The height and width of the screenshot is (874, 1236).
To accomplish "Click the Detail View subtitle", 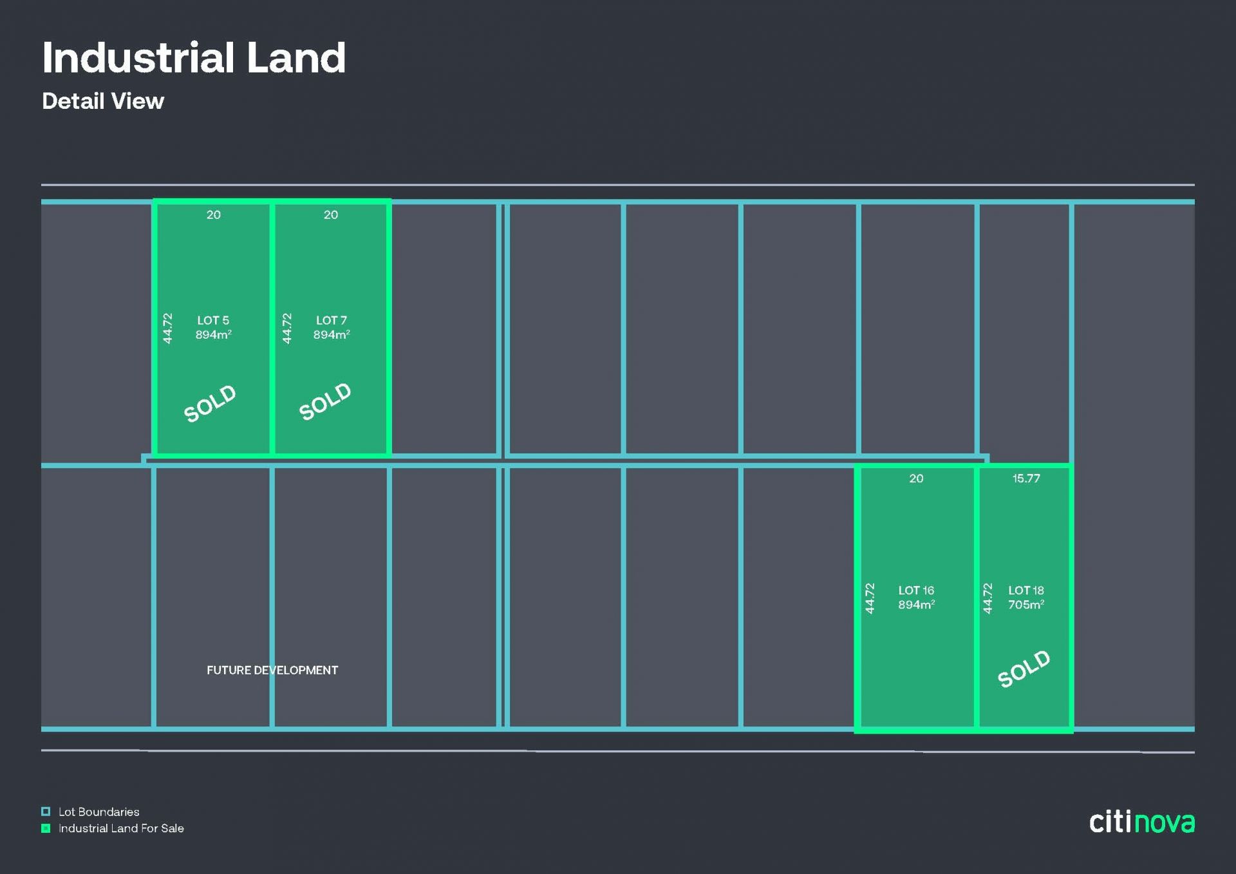I will tap(103, 101).
